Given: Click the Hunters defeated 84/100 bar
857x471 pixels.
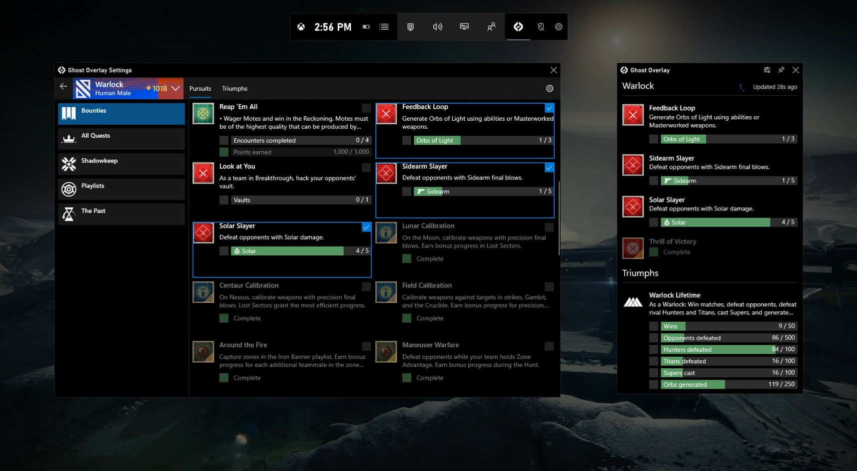Looking at the screenshot, I should [729, 349].
